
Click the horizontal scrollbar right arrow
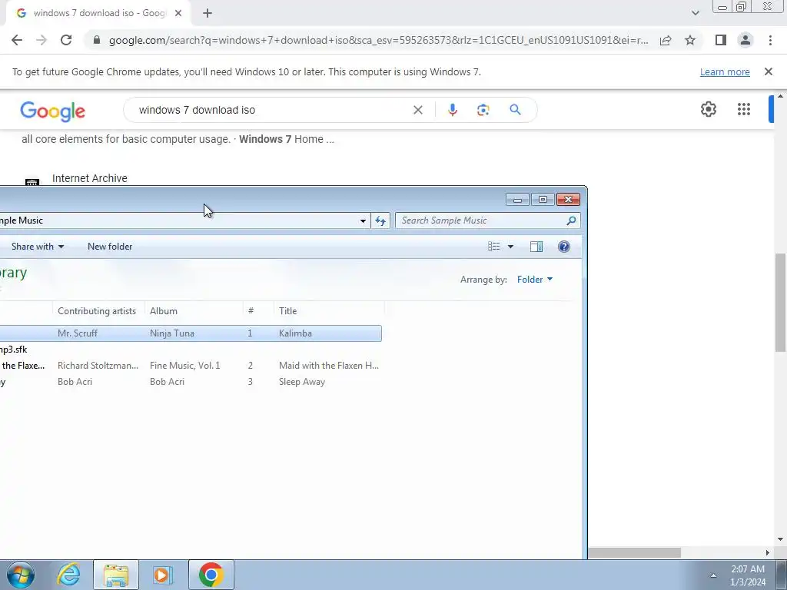click(767, 553)
